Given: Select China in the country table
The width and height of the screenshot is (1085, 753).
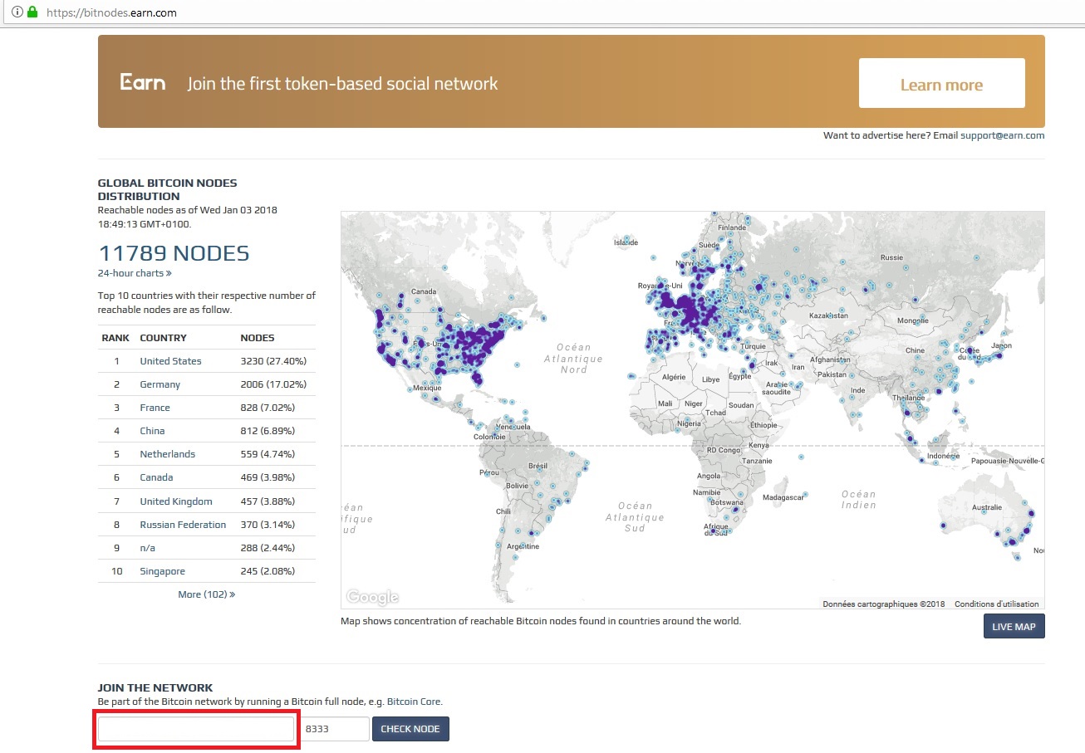Looking at the screenshot, I should (152, 431).
